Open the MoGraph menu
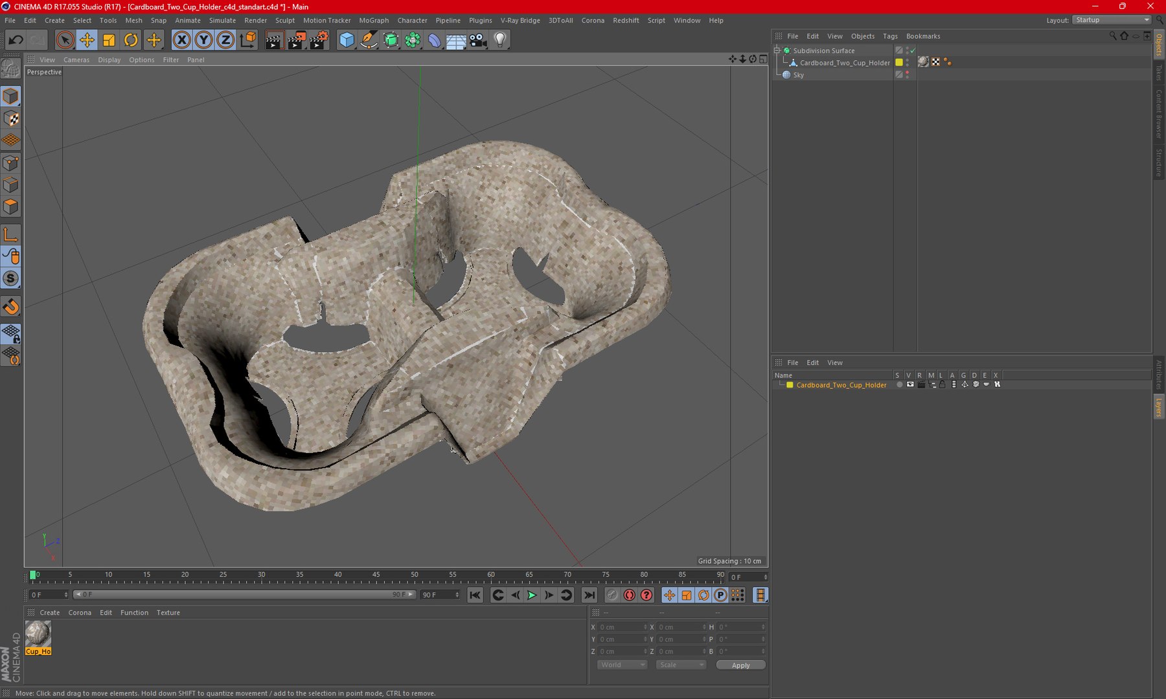Screen dimensions: 1166x699 [374, 21]
